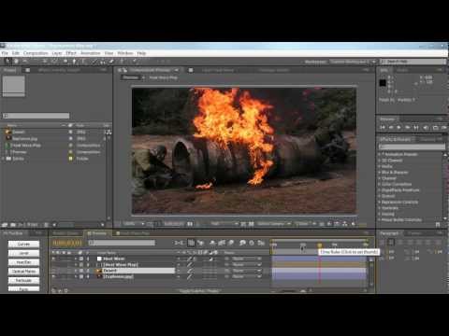Viewport: 449px width, 336px height.
Task: Enable motion blur for composition
Action: (x=231, y=243)
